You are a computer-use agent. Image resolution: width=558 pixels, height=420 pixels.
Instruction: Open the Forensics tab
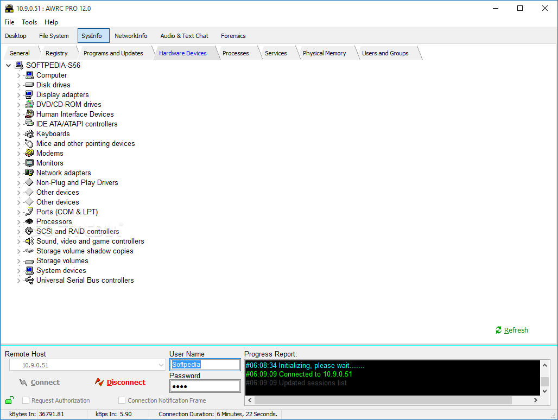(x=233, y=36)
